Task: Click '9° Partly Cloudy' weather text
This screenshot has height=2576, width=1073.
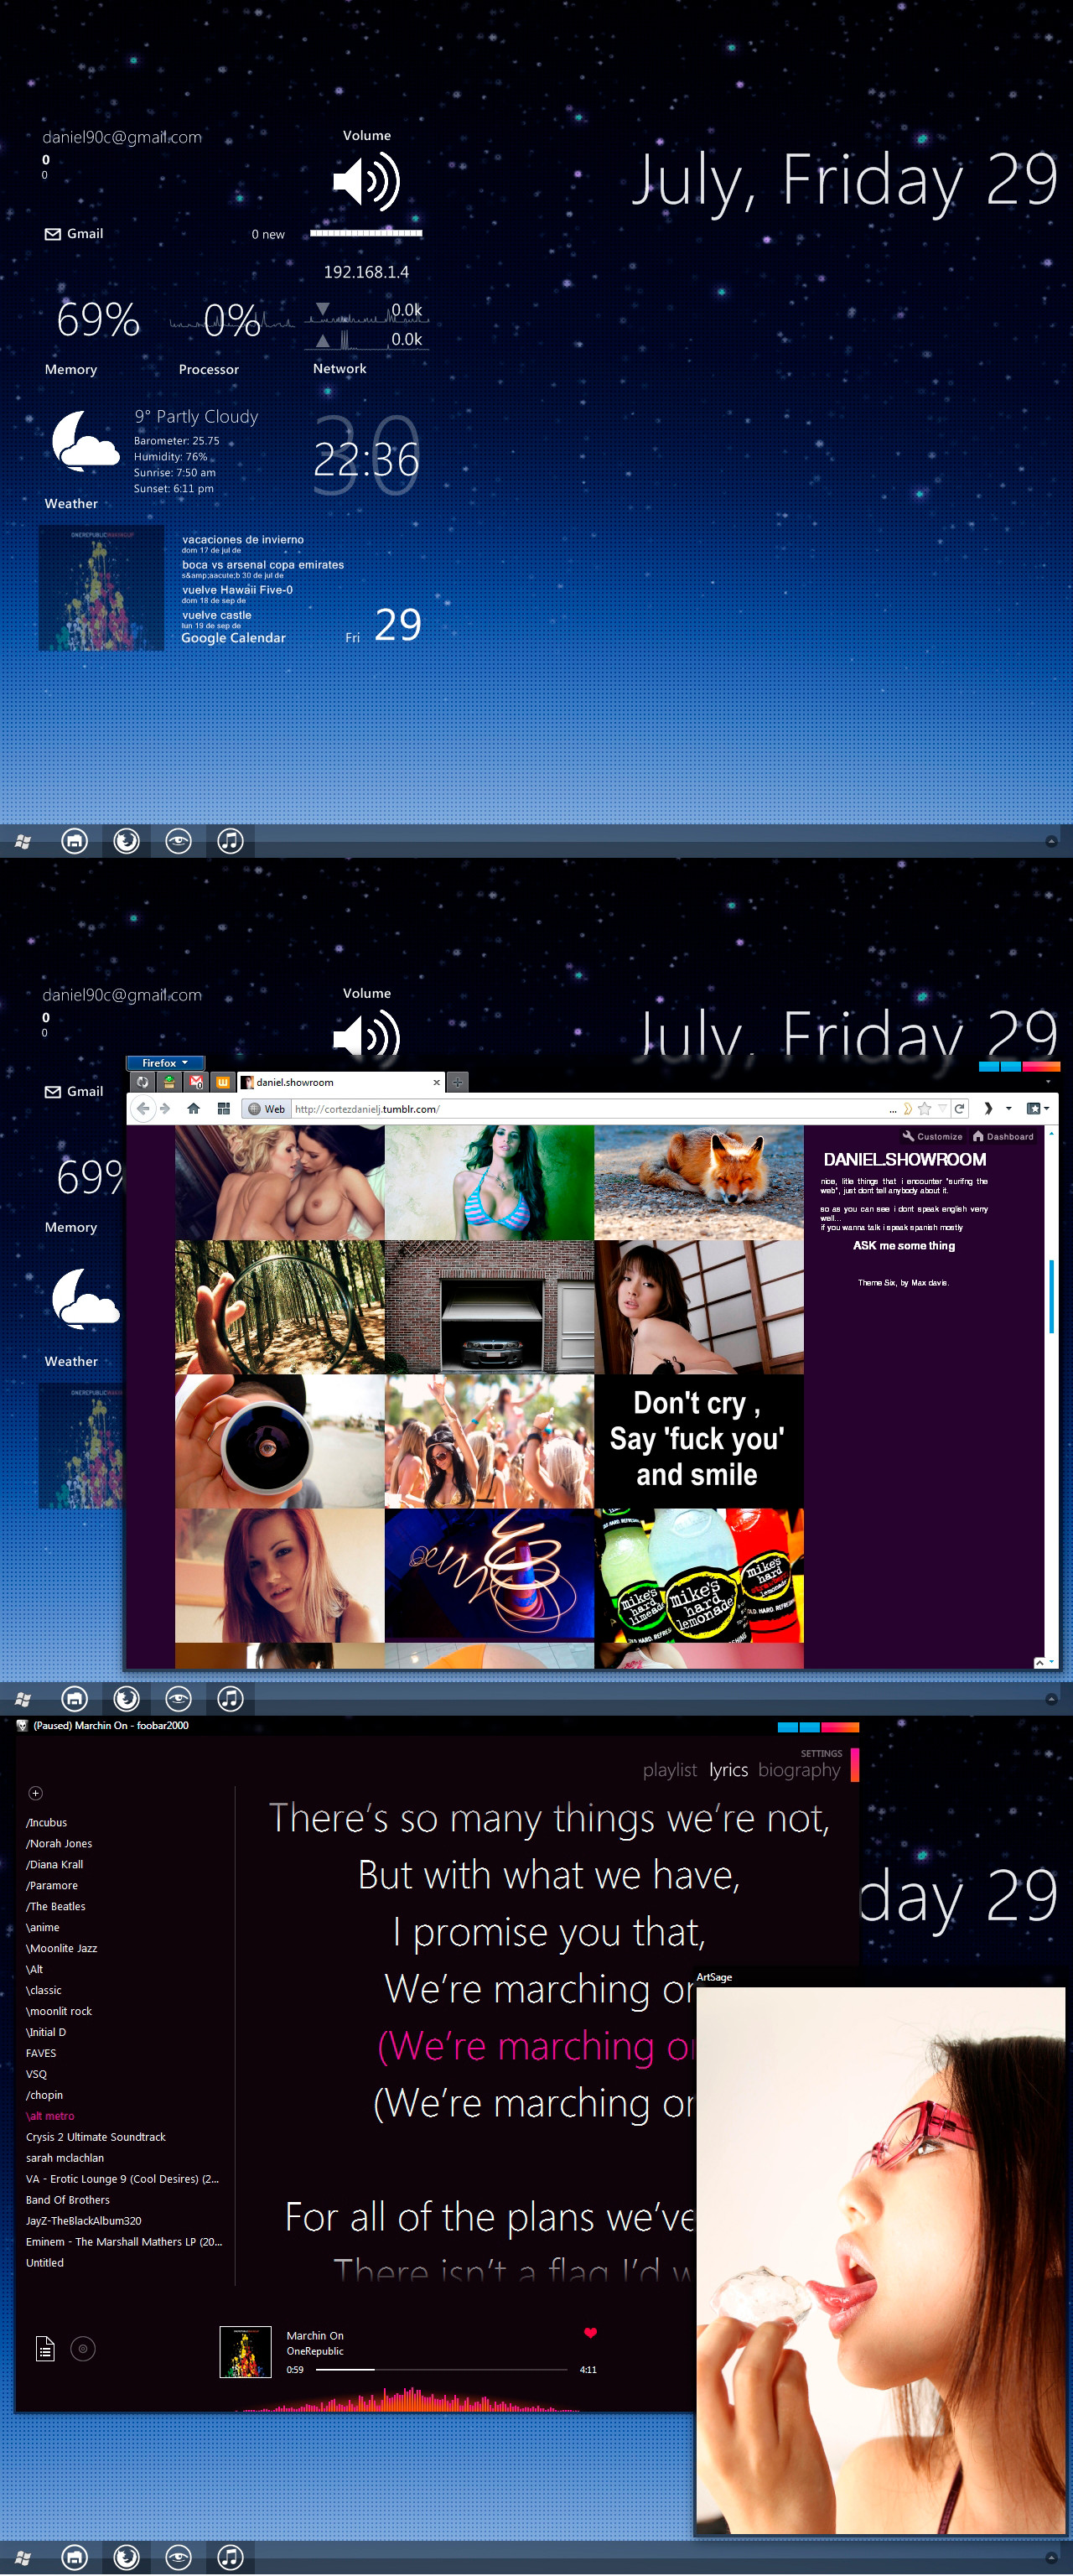Action: (x=196, y=416)
